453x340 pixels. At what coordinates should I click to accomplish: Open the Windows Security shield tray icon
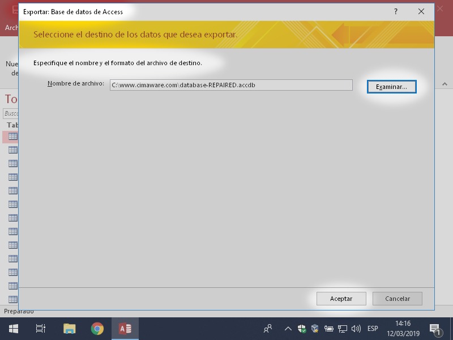point(302,329)
